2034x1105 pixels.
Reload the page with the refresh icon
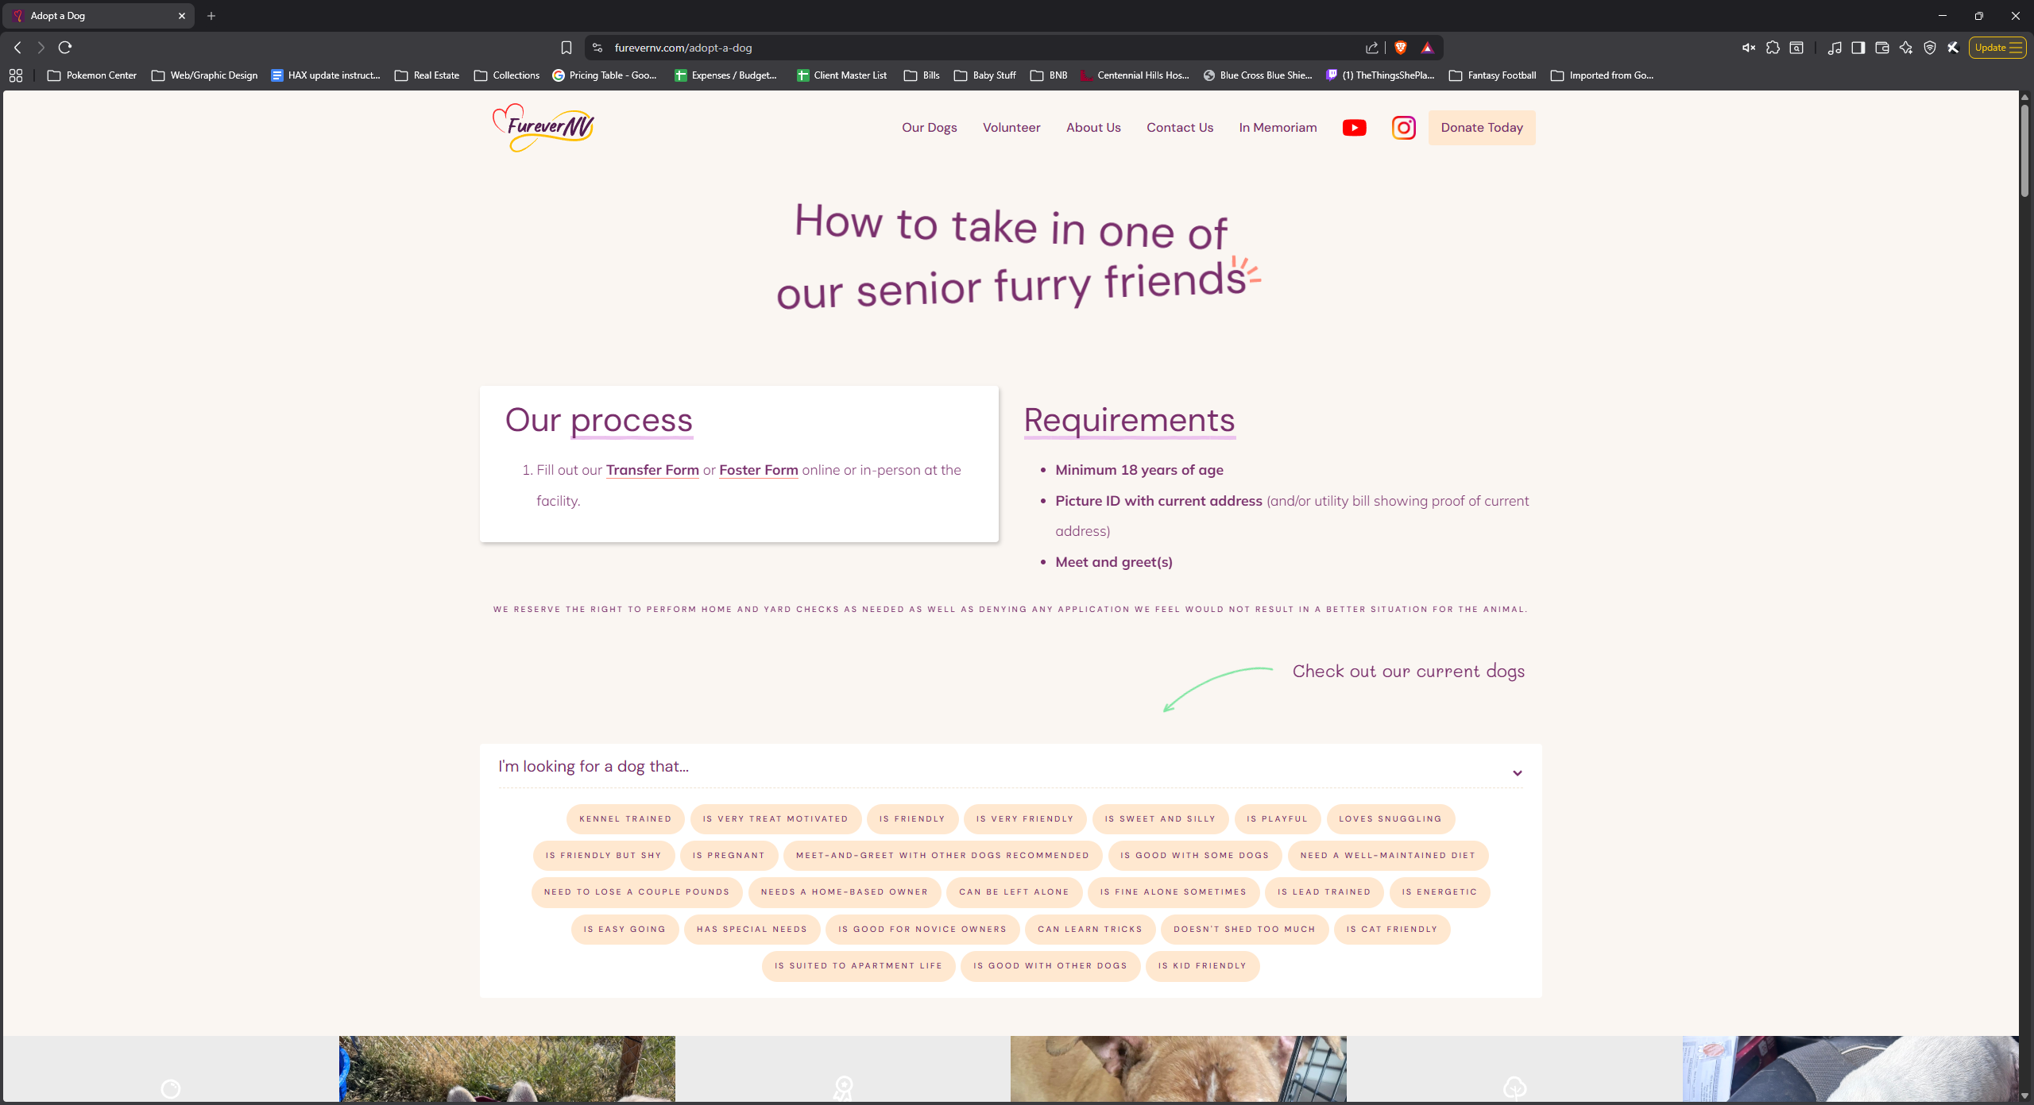(x=65, y=48)
